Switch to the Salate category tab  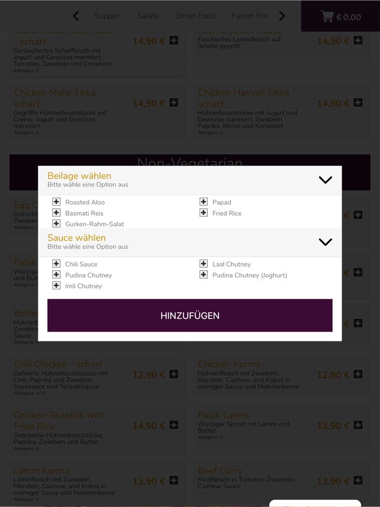tap(148, 16)
